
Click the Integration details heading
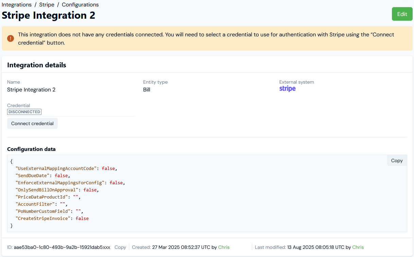[x=37, y=65]
